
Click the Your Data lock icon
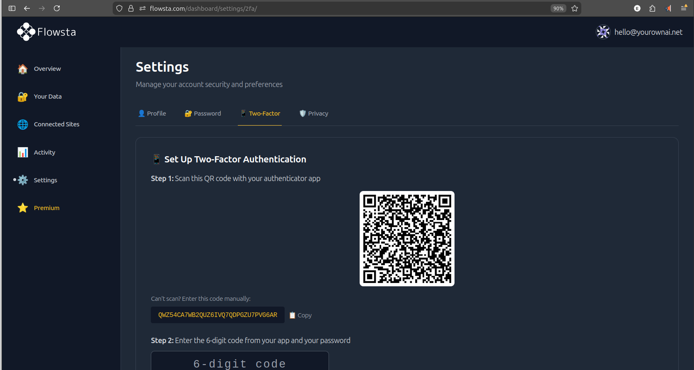23,97
